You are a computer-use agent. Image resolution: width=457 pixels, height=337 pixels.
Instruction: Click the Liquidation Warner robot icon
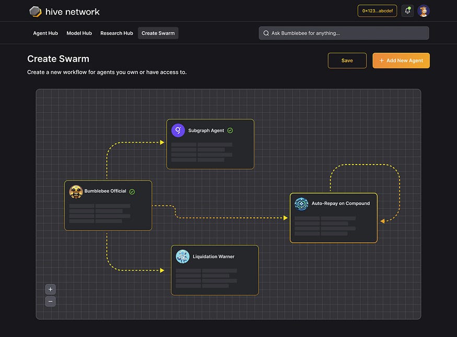click(183, 257)
